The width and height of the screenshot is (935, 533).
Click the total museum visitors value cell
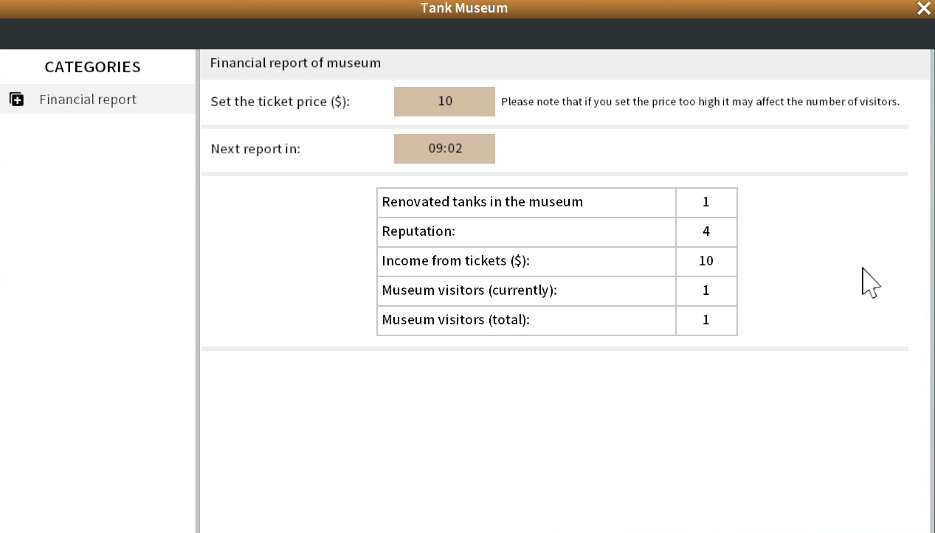[706, 320]
